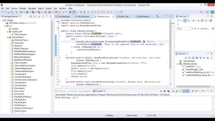Screen dimensions: 215x121
Task: Click the Next Annotation toolbar icon
Action: (x=93, y=12)
